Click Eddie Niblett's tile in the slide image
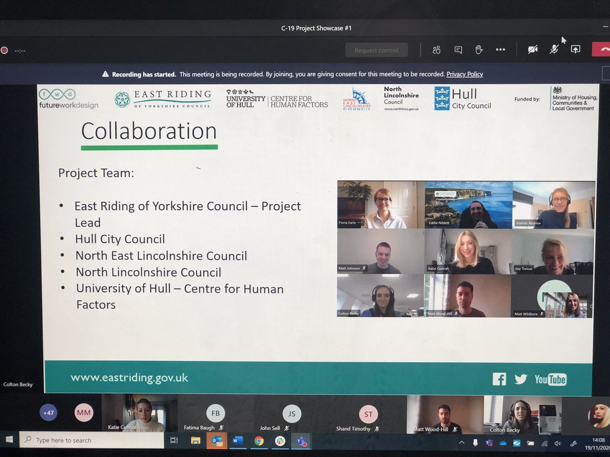610x457 pixels. (468, 205)
